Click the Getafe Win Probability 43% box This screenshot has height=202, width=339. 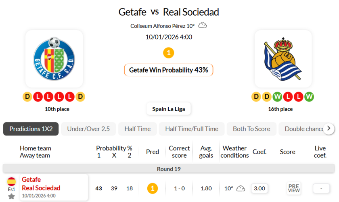168,70
